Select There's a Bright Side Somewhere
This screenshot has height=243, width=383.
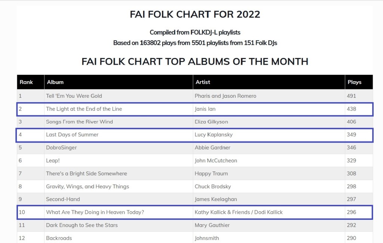(x=86, y=173)
